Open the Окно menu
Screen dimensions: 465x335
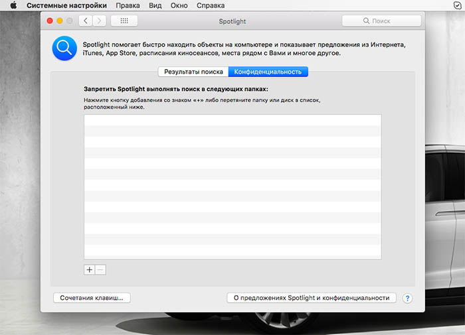tap(179, 5)
